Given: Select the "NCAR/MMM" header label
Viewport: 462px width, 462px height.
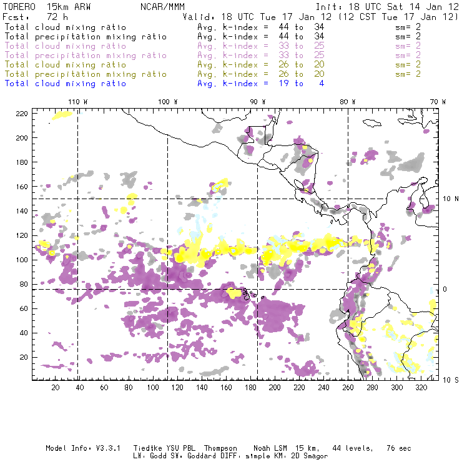Looking at the screenshot, I should point(162,7).
